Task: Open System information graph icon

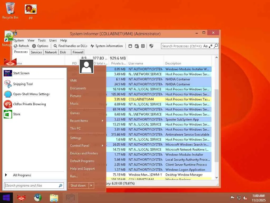Action: tap(92, 46)
